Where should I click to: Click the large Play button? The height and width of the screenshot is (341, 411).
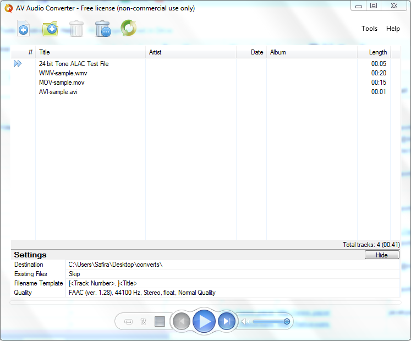(204, 321)
